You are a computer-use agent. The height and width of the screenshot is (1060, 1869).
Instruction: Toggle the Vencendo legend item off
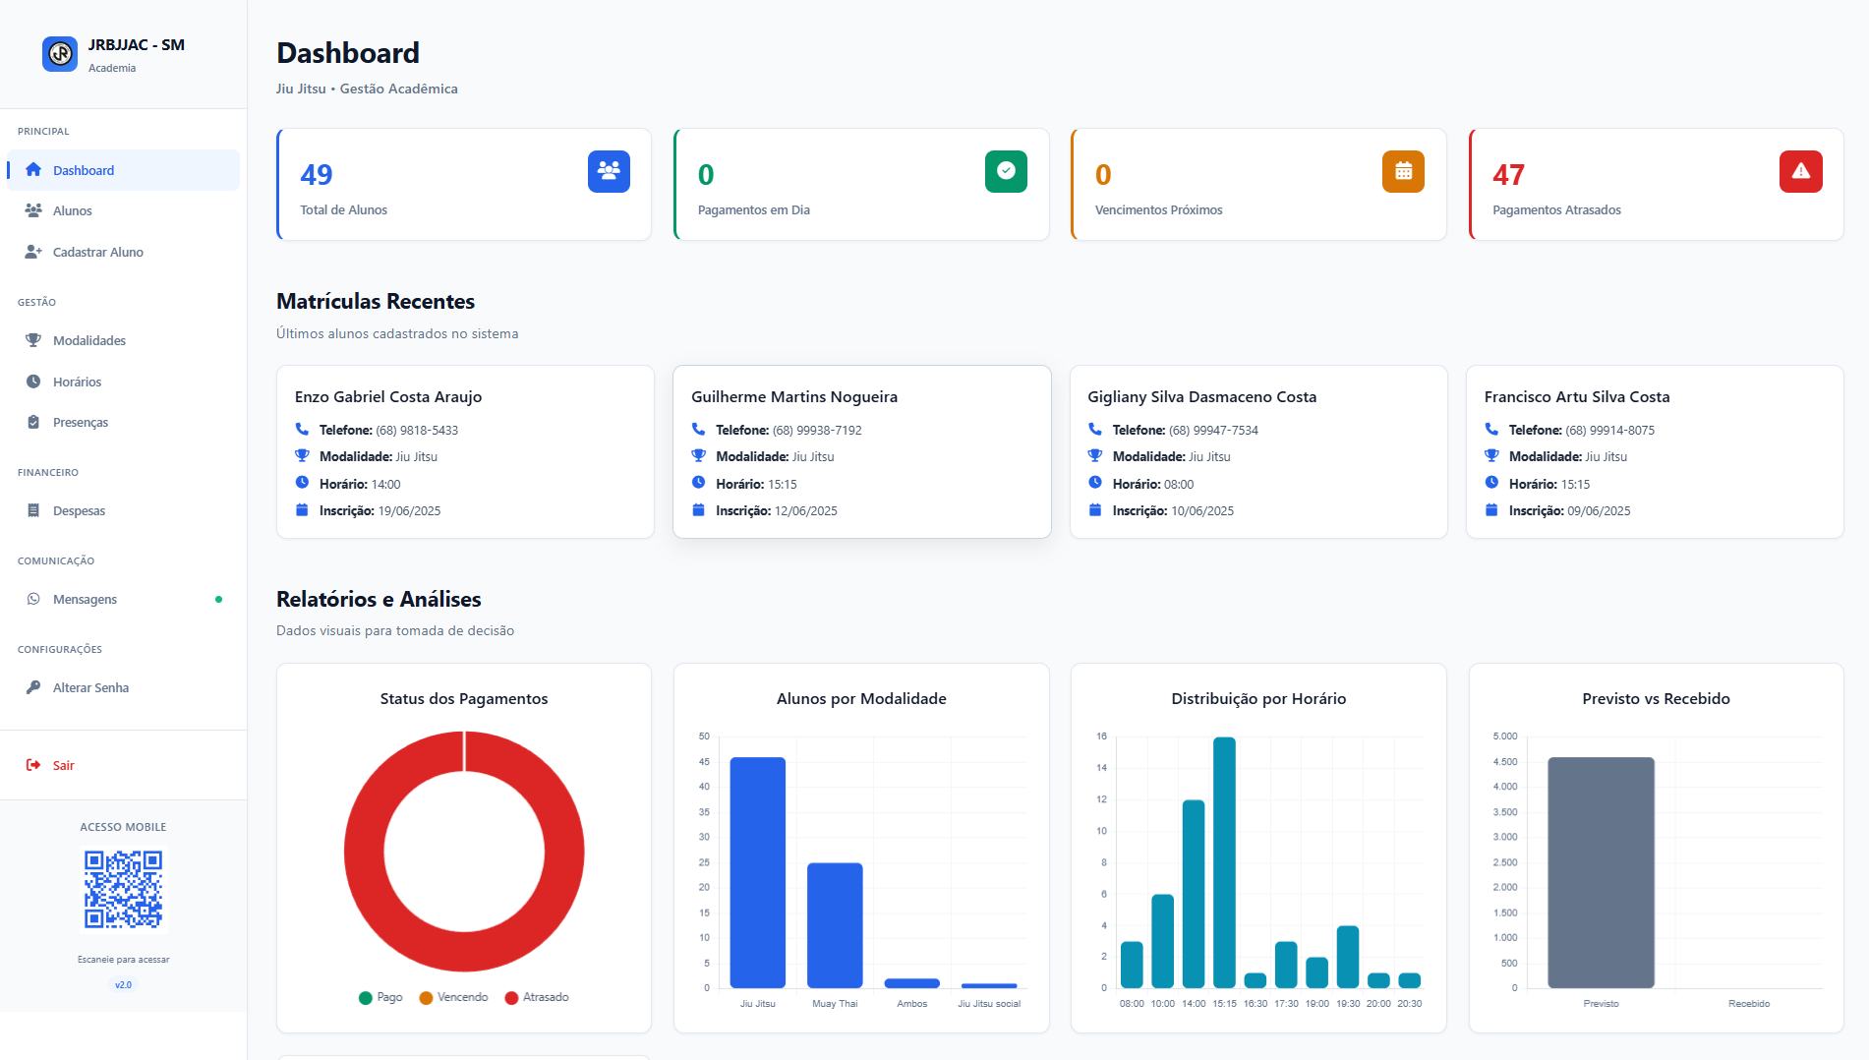453,997
